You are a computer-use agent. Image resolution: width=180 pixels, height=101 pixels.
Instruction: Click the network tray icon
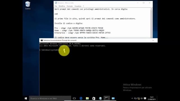pos(139,98)
